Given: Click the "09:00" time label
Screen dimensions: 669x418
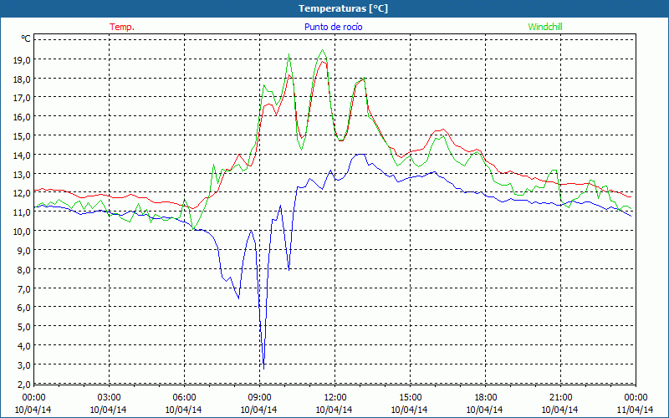Looking at the screenshot, I should point(259,398).
